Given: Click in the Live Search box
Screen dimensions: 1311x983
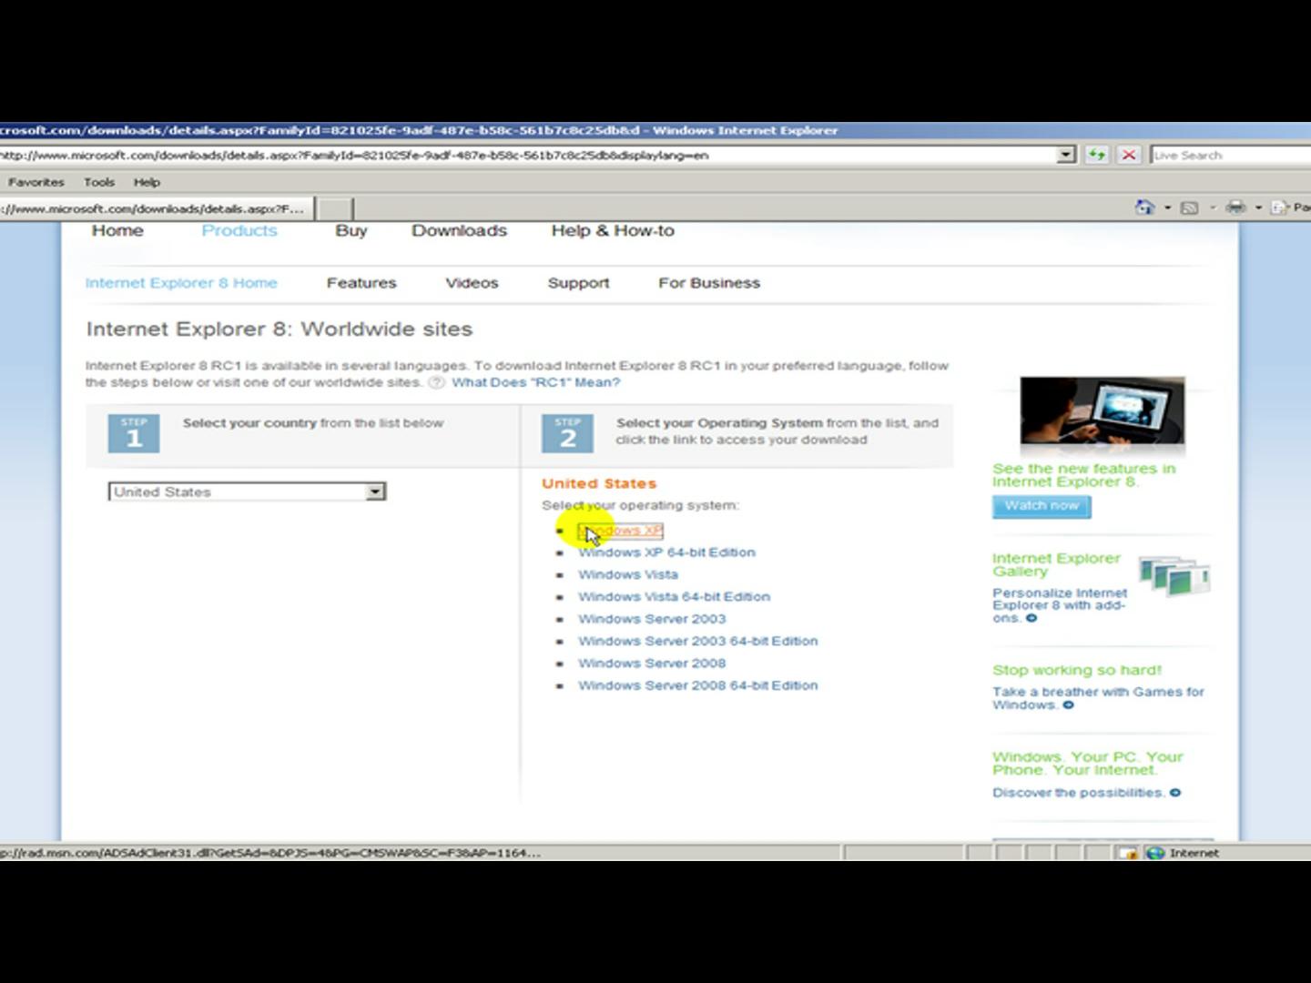Looking at the screenshot, I should coord(1230,156).
